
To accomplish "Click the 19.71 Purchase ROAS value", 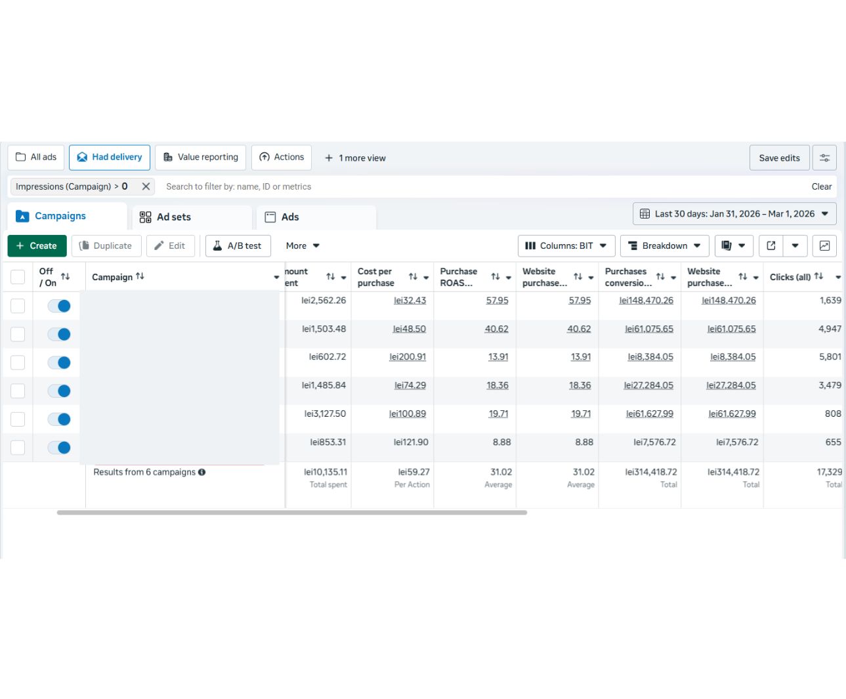I will (x=498, y=413).
